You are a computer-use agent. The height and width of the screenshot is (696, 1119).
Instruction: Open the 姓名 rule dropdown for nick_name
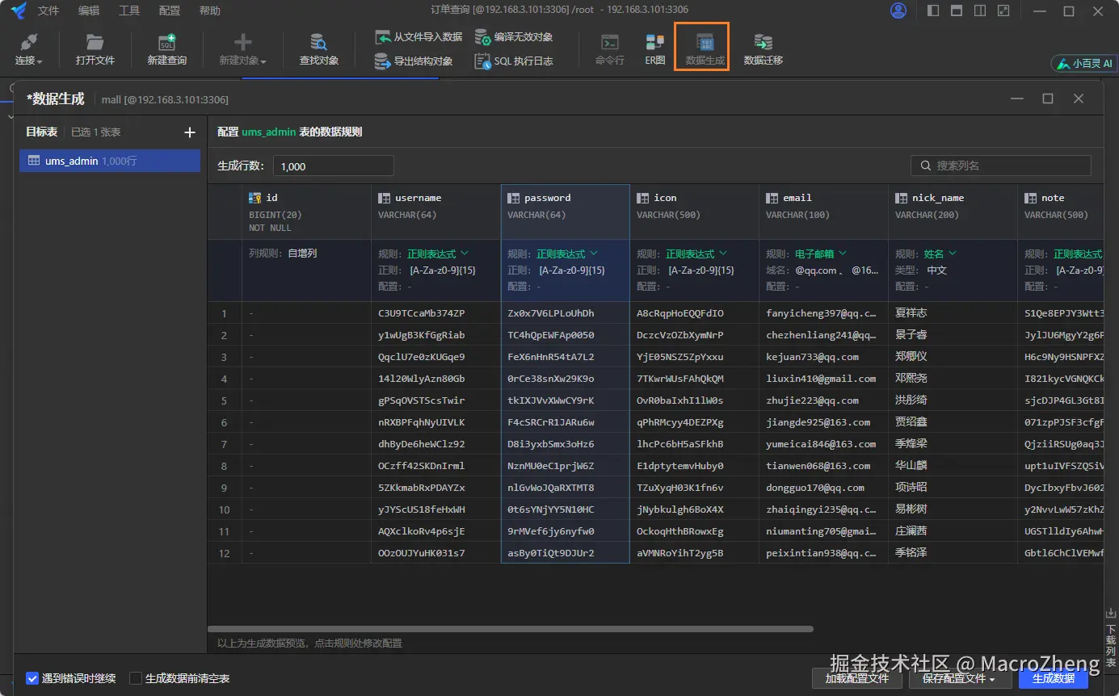pos(940,254)
